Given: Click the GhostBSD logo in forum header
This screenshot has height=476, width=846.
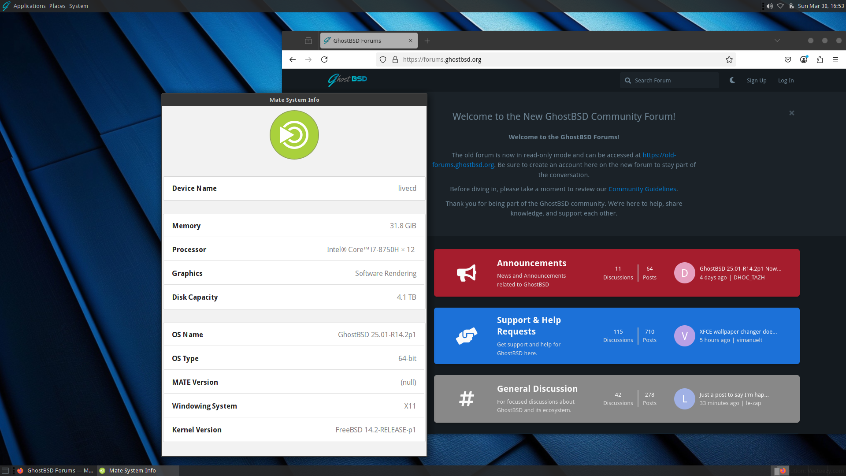Looking at the screenshot, I should point(347,80).
